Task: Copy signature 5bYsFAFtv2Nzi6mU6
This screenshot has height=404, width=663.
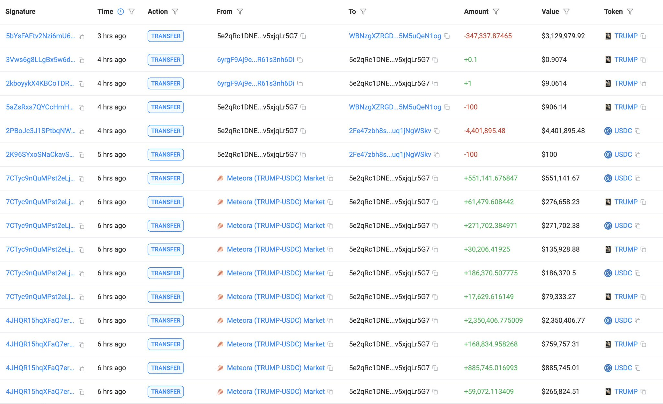Action: tap(82, 37)
